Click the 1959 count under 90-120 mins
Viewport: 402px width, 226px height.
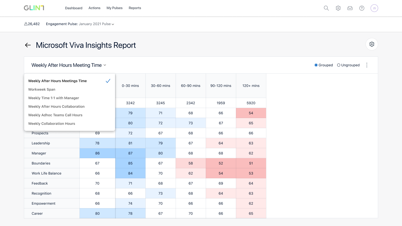221,103
